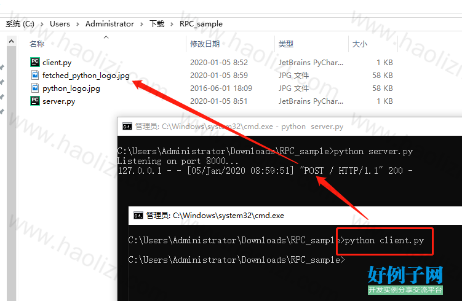Expand the chevron after 下载 breadcrumb
The width and height of the screenshot is (462, 301).
(172, 24)
